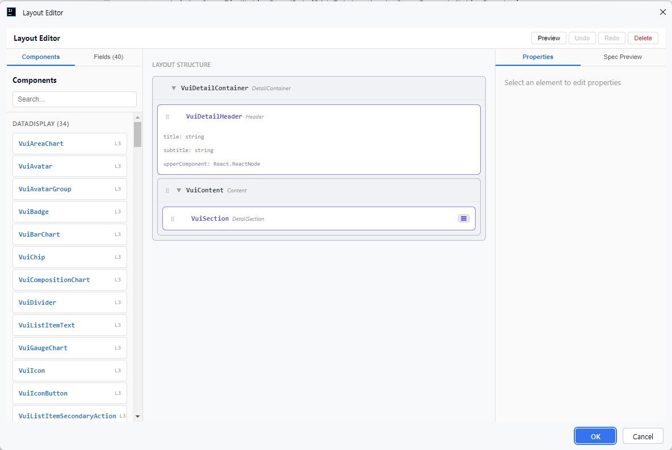672x450 pixels.
Task: Select the VuiSection element
Action: point(319,218)
